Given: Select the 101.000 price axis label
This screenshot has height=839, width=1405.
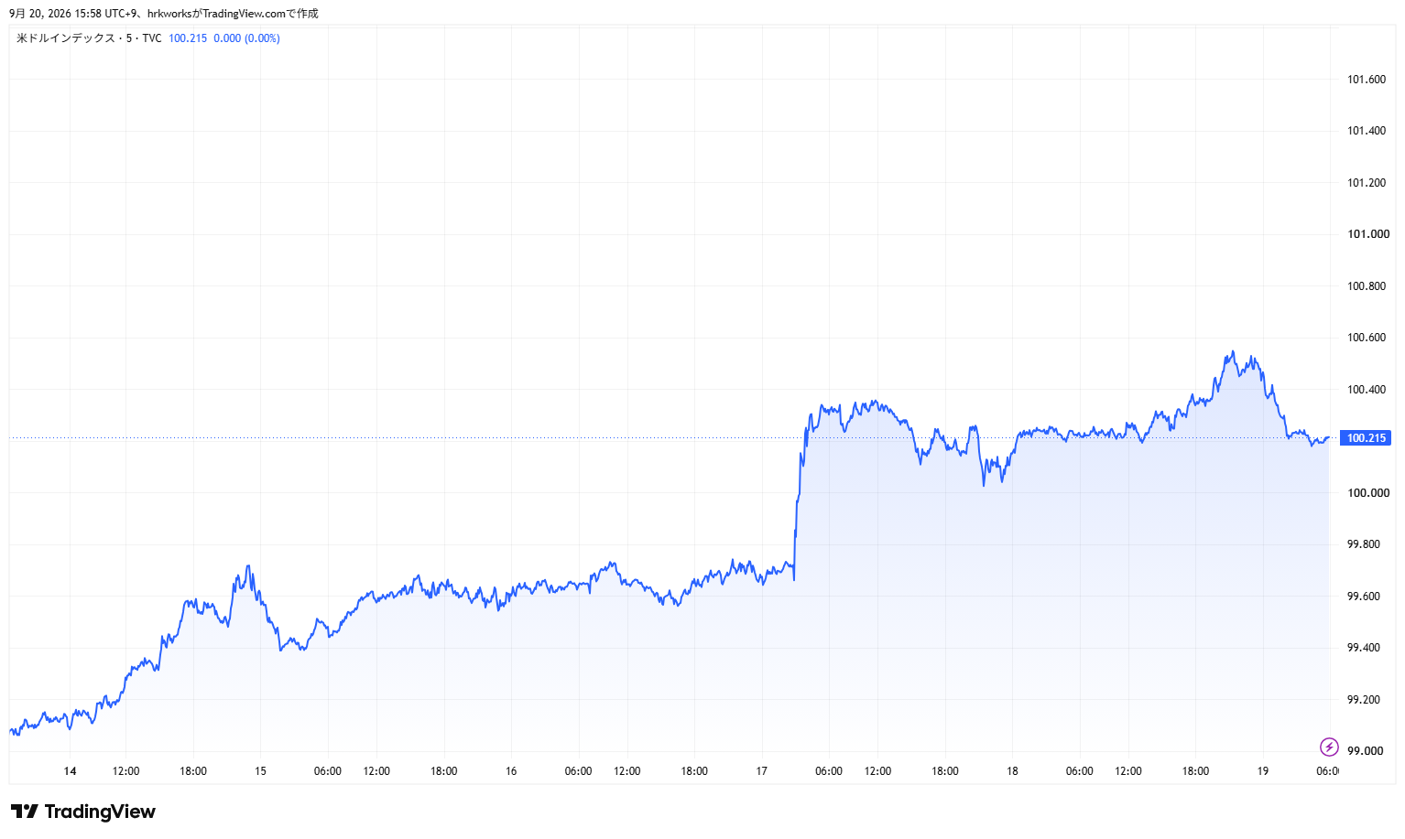Looking at the screenshot, I should click(1367, 234).
